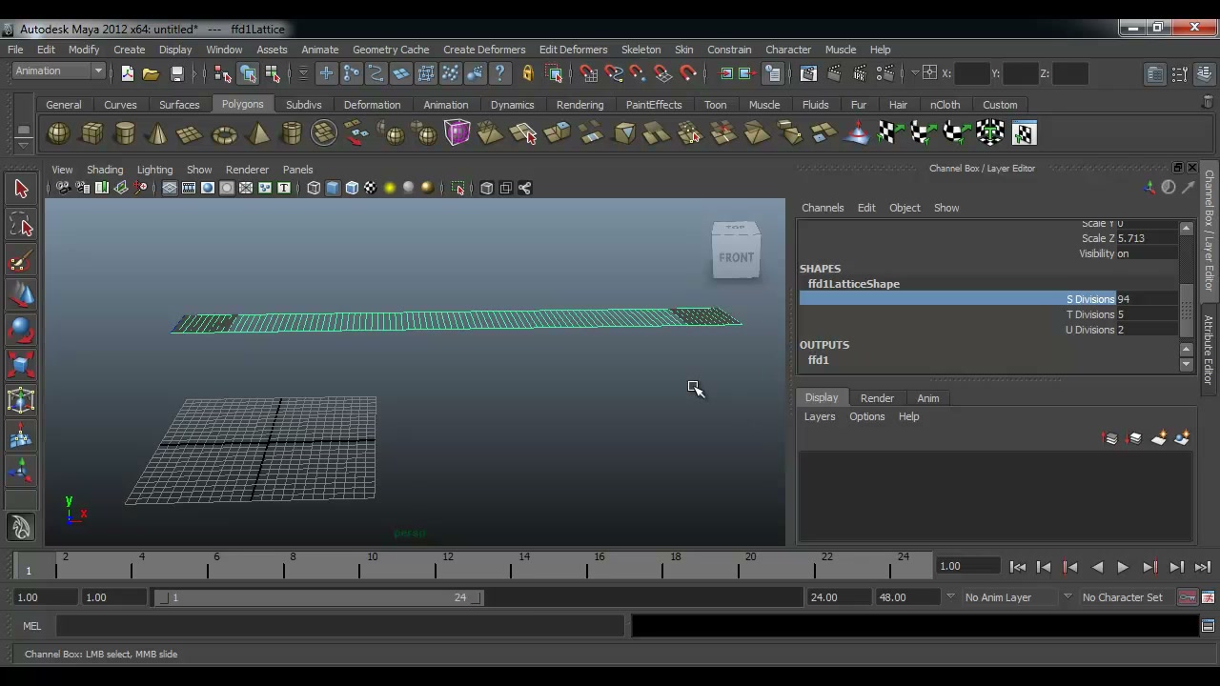Image resolution: width=1220 pixels, height=686 pixels.
Task: Open render view clapperboard icon
Action: click(808, 73)
